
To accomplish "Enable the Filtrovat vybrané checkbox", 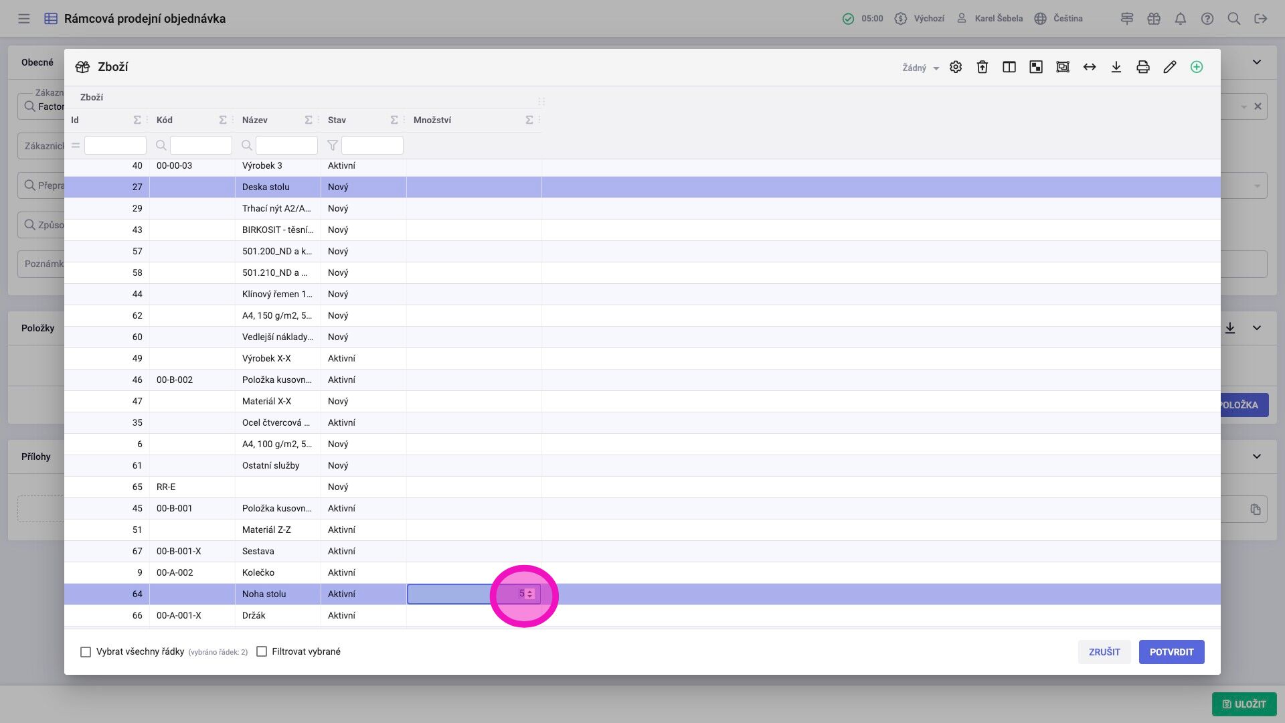I will coord(262,652).
